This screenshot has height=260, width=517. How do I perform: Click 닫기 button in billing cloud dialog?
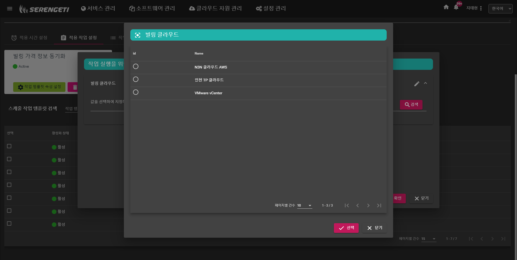tap(375, 228)
